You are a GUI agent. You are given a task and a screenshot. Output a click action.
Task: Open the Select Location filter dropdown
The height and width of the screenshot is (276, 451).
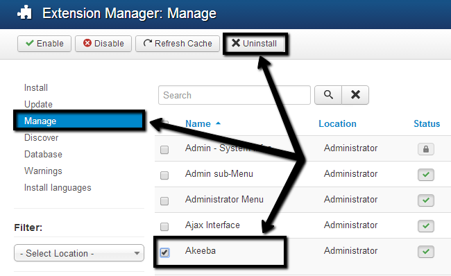tap(79, 253)
